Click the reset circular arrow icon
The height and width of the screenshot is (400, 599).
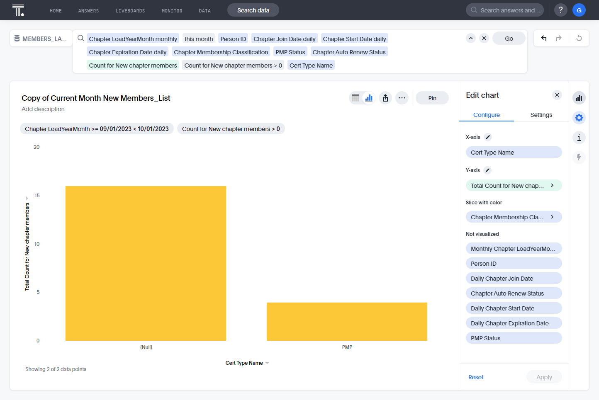[579, 38]
